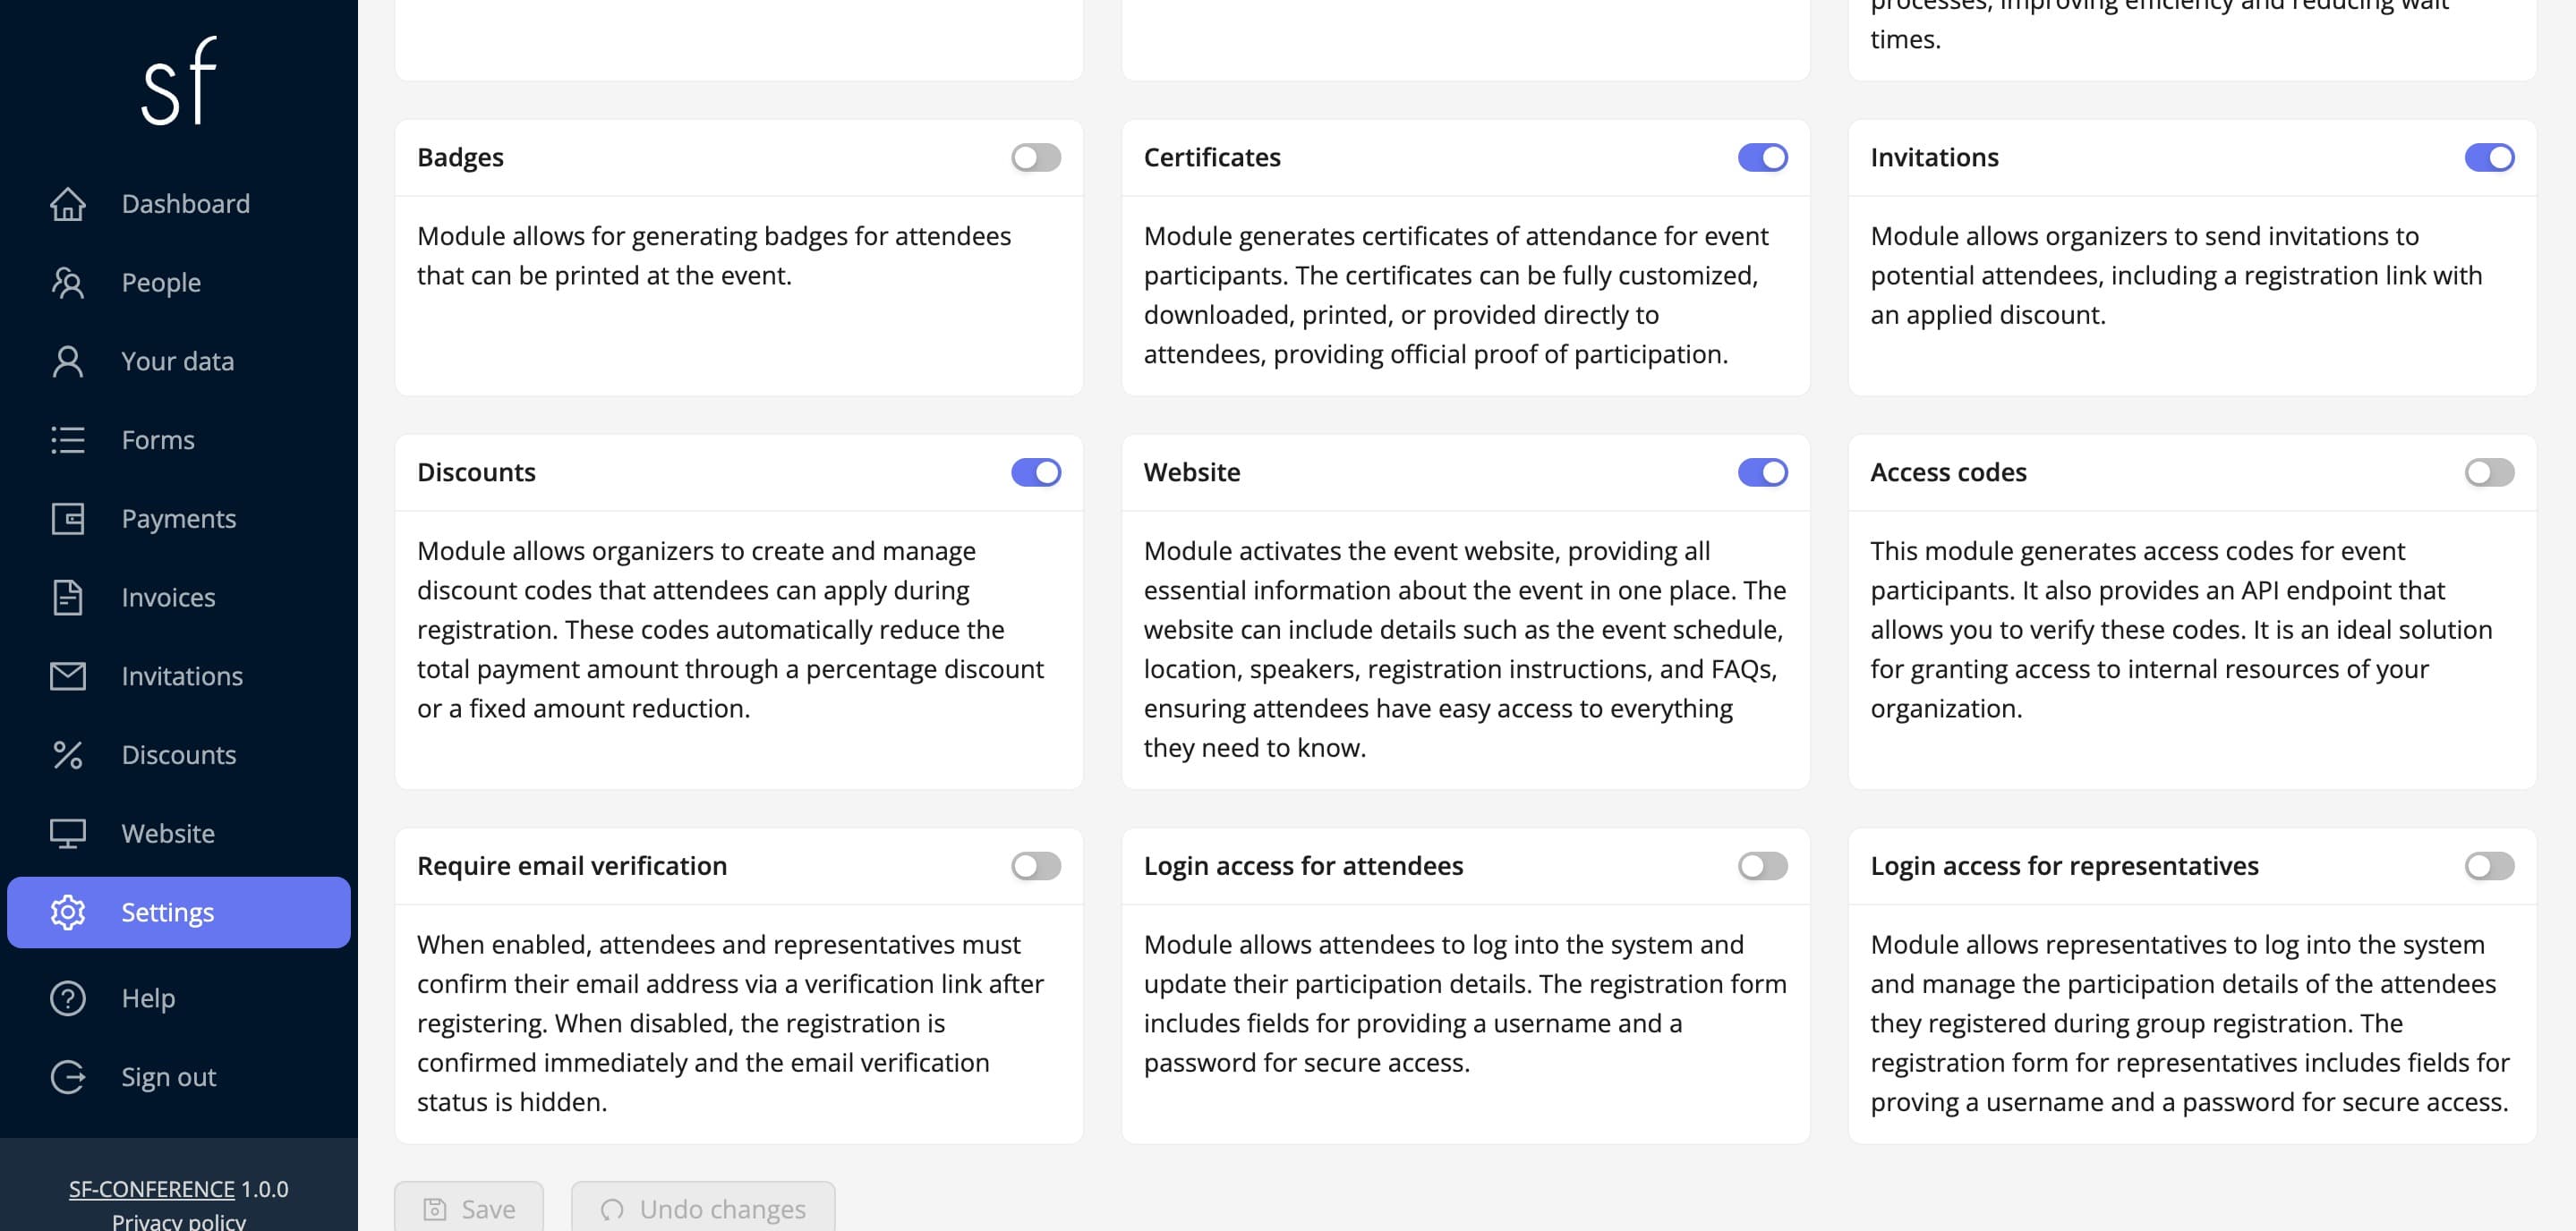Click the Help question mark icon
Viewport: 2576px width, 1231px height.
(x=68, y=998)
